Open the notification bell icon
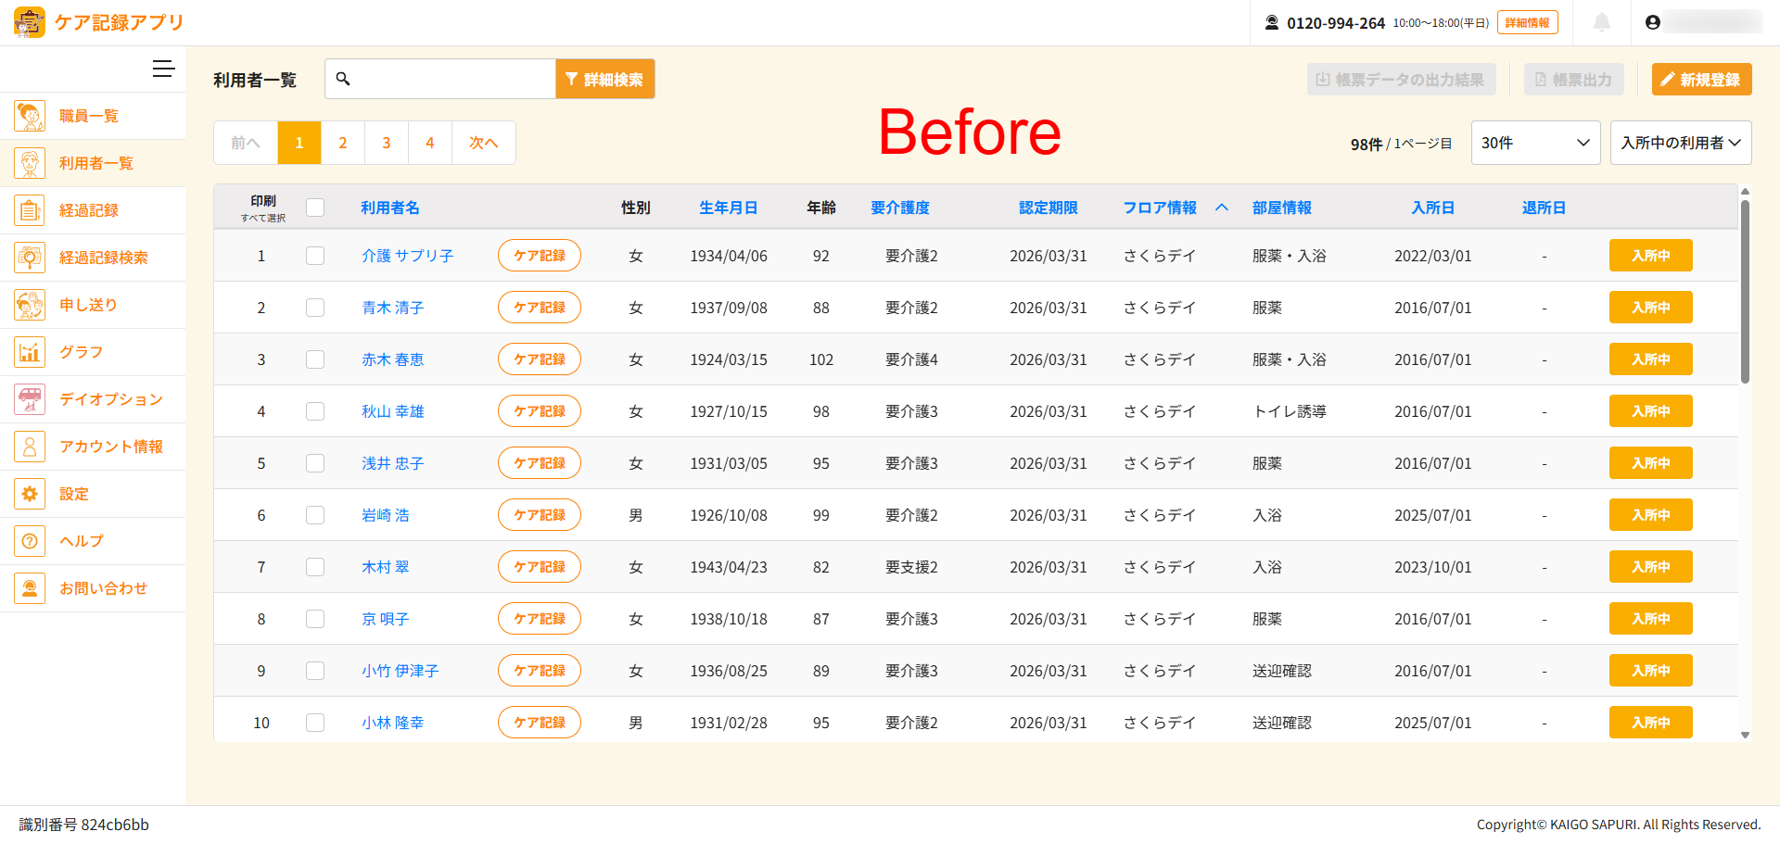The image size is (1780, 844). (1601, 22)
